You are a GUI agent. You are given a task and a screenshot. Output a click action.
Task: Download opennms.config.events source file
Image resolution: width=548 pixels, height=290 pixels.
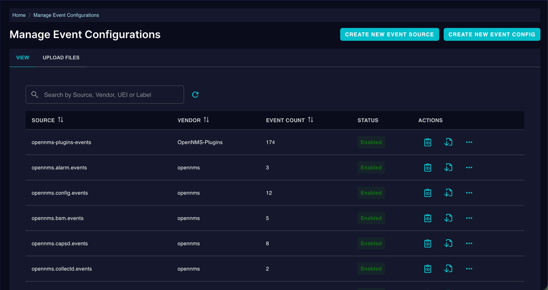(448, 193)
